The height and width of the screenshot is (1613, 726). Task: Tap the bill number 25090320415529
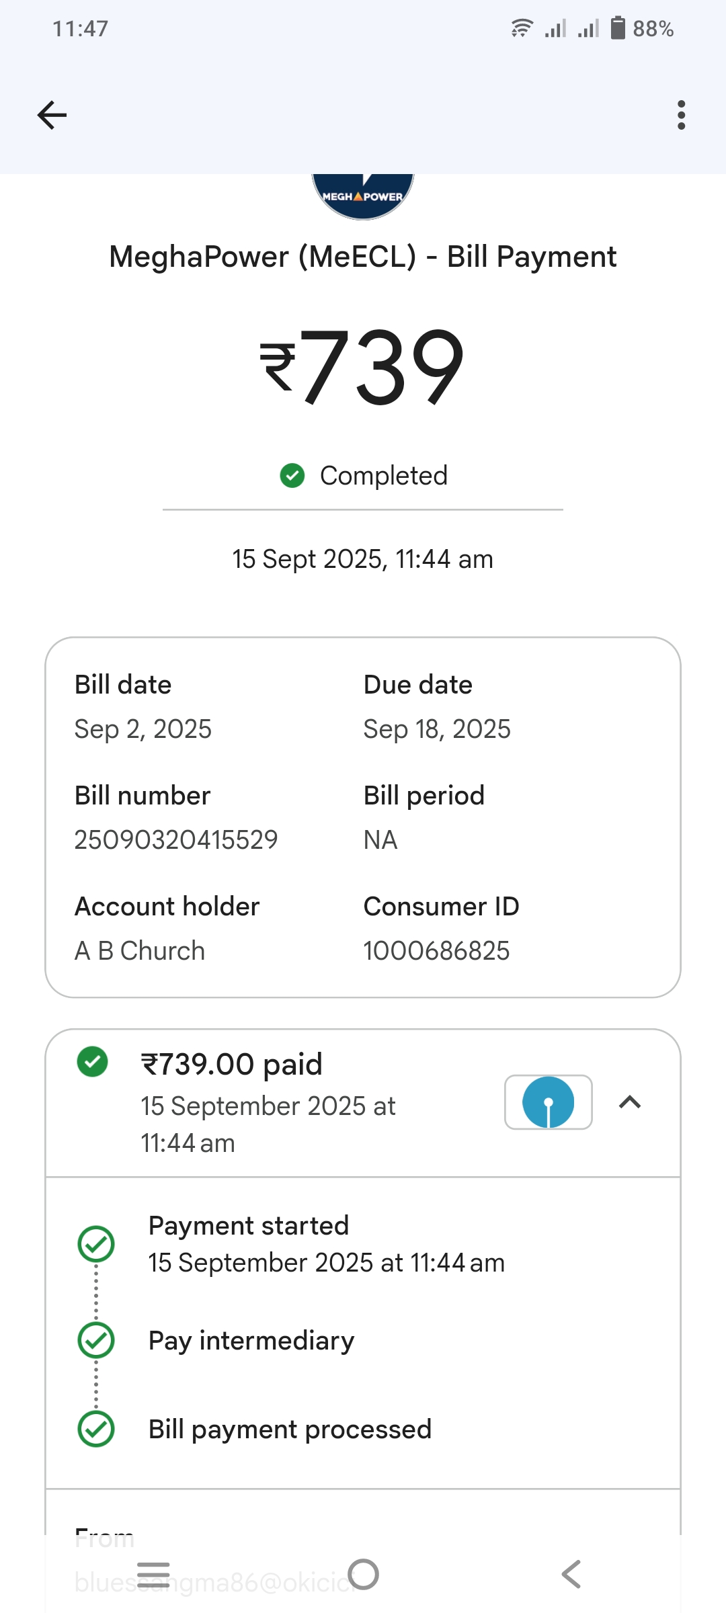[x=176, y=839]
